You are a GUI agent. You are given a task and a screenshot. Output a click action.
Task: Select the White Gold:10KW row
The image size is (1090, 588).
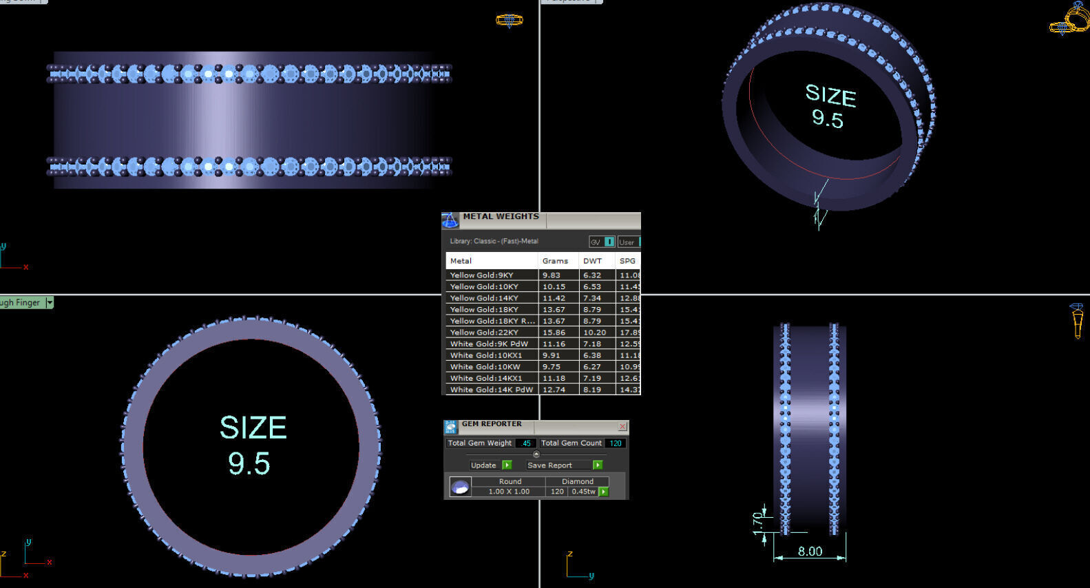(543, 366)
